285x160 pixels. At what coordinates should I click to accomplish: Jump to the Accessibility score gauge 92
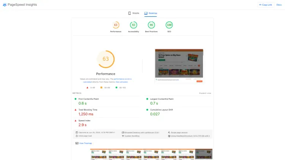[x=133, y=25]
